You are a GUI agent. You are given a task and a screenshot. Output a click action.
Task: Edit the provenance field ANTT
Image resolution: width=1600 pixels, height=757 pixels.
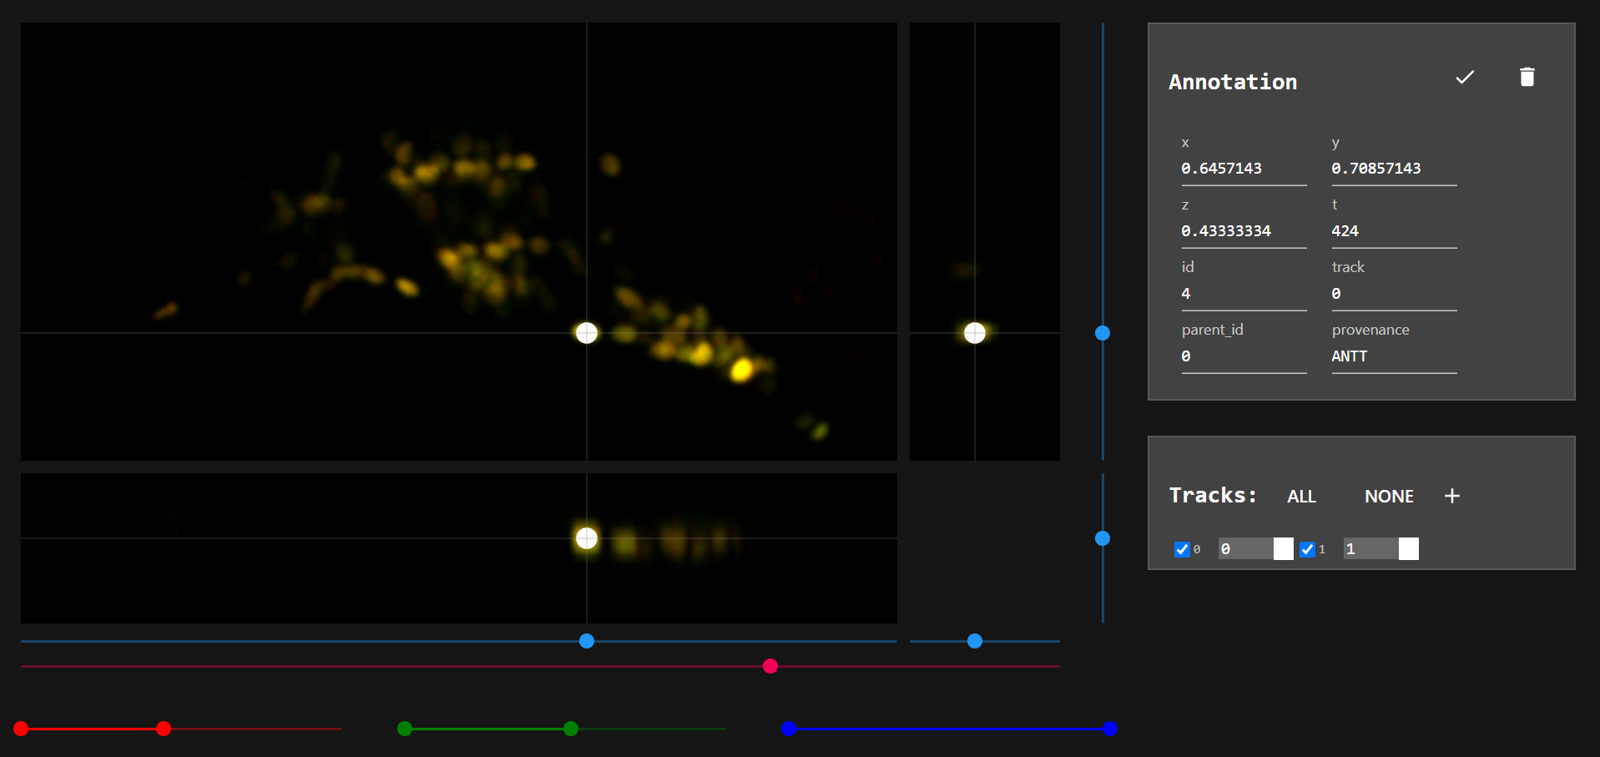coord(1394,356)
